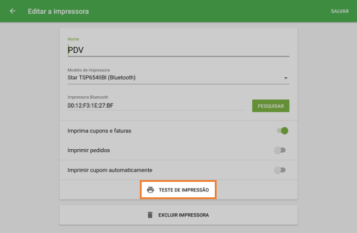Click the printer icon beside Teste de impressão
This screenshot has height=233, width=357.
click(151, 190)
